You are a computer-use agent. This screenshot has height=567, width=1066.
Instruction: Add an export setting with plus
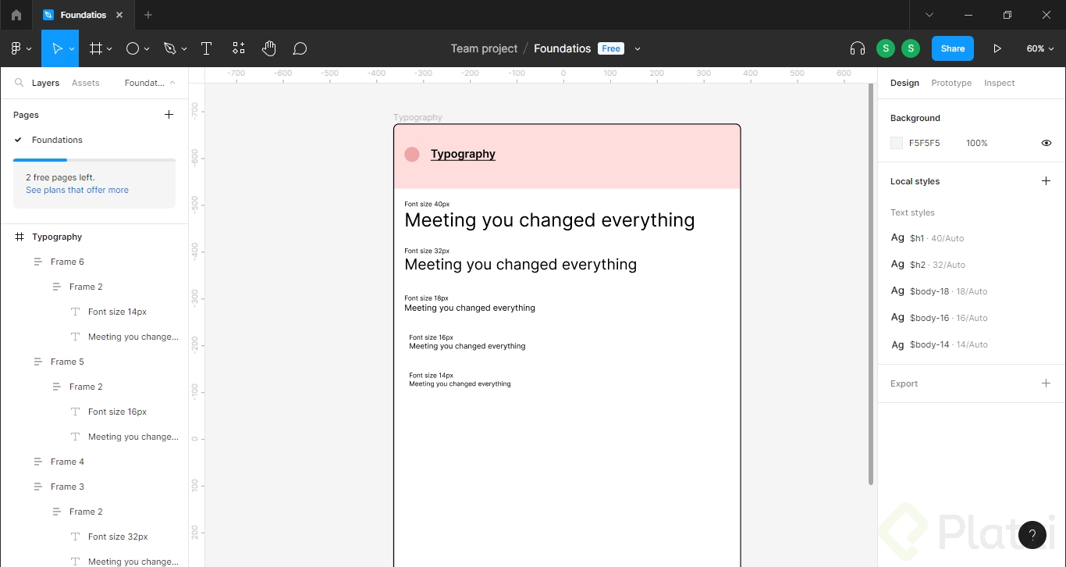[x=1046, y=383]
